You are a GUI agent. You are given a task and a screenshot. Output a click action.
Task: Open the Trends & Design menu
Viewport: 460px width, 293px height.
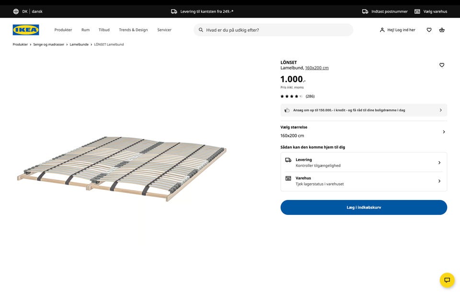click(133, 30)
